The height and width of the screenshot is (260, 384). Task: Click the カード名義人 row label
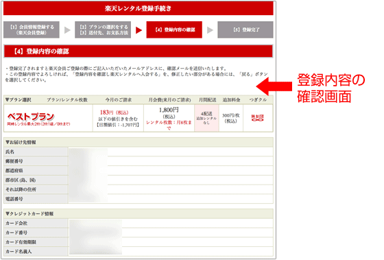pos(19,252)
